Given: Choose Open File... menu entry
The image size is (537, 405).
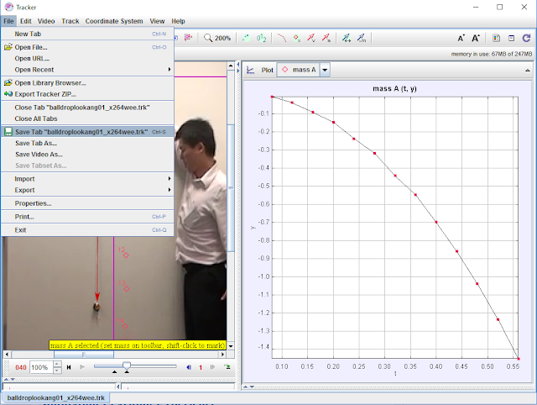Looking at the screenshot, I should [87, 47].
